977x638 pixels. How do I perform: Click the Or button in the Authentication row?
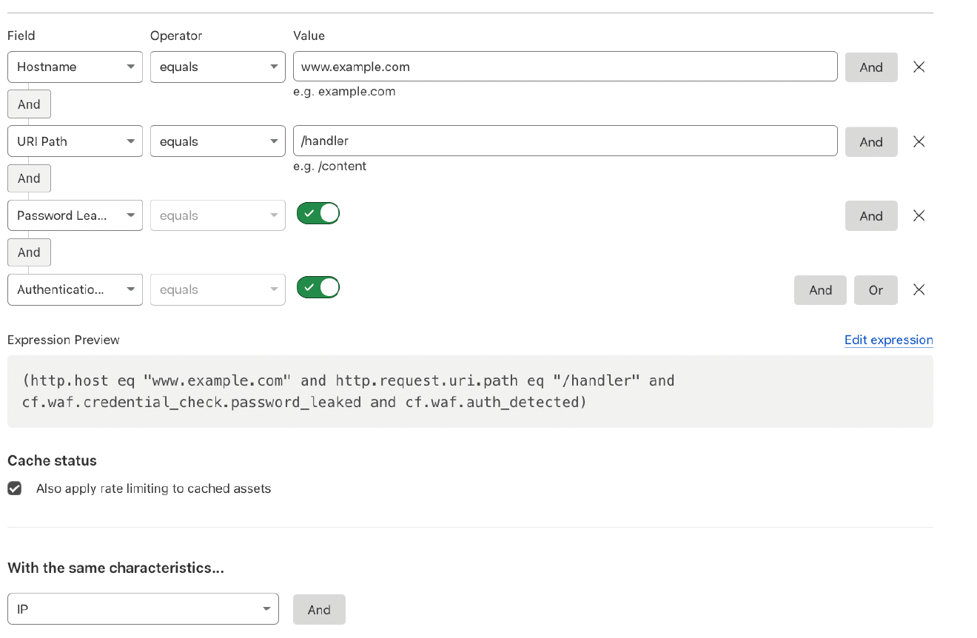click(x=876, y=290)
